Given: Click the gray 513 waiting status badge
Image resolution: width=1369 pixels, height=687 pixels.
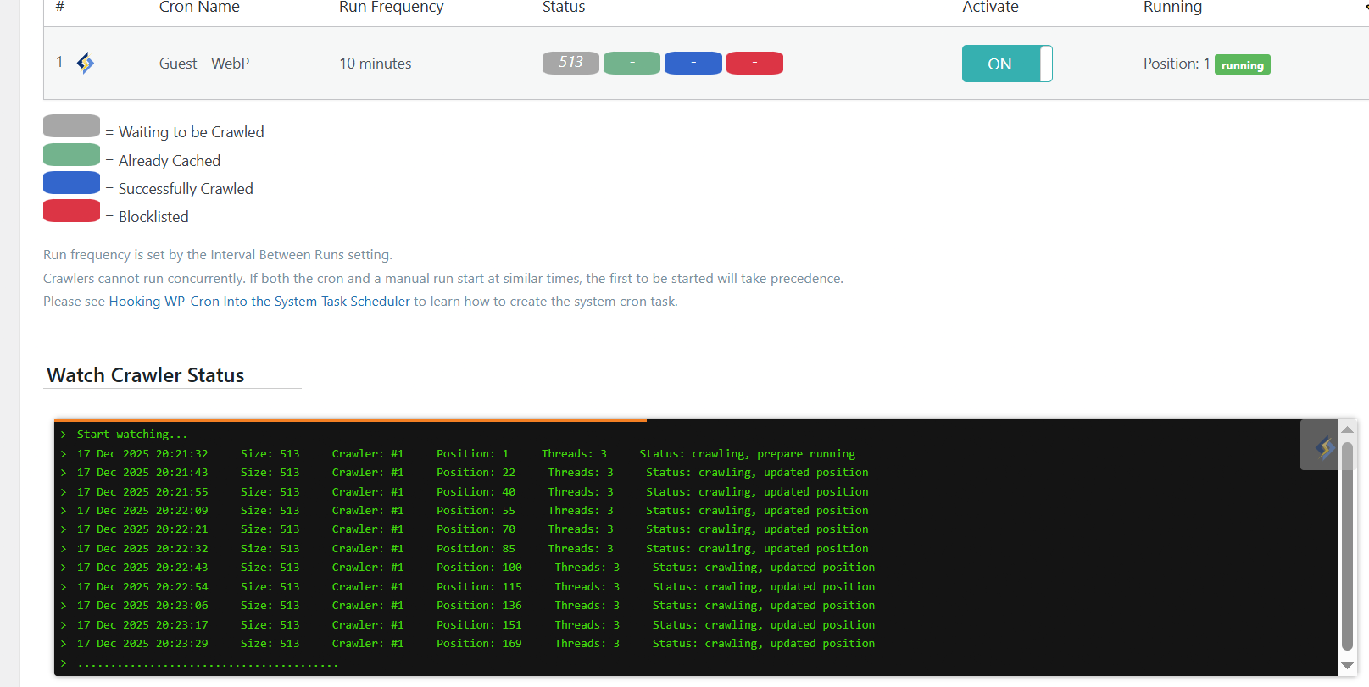Looking at the screenshot, I should 570,63.
